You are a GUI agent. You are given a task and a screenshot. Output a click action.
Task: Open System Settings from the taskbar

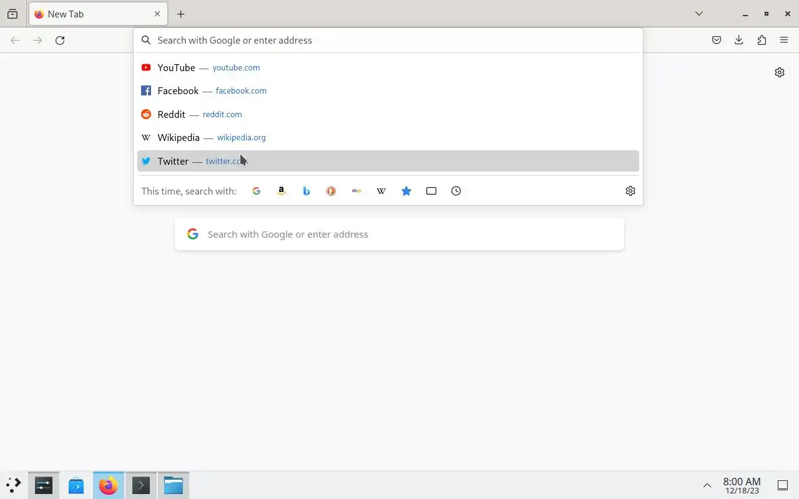[44, 485]
